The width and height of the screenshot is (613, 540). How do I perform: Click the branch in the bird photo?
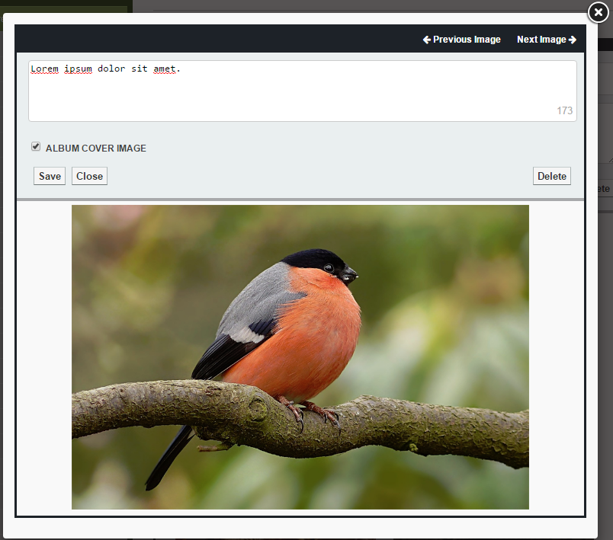[x=427, y=427]
